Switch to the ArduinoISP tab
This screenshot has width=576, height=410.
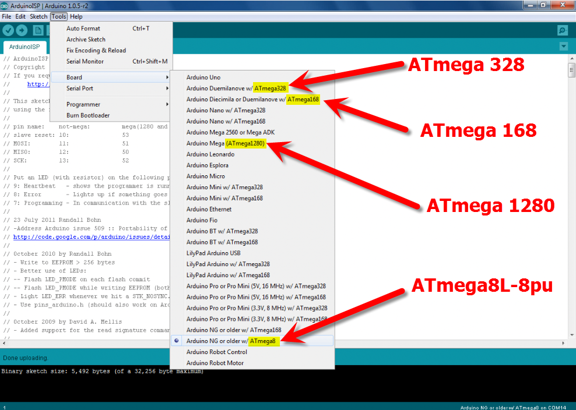coord(24,46)
